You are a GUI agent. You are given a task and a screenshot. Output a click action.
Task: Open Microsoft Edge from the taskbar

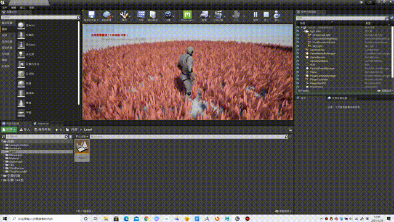126,219
